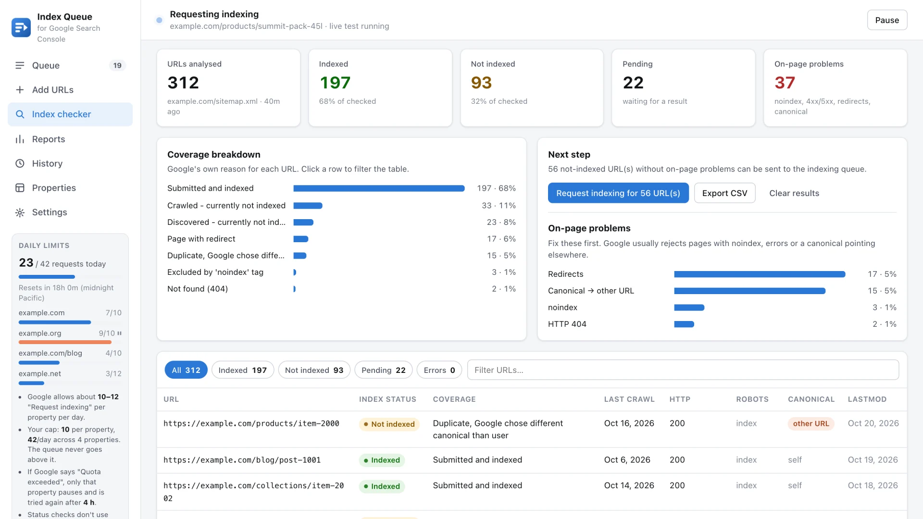Viewport: 923px width, 519px height.
Task: Sort by the COVERAGE column header
Action: 454,399
